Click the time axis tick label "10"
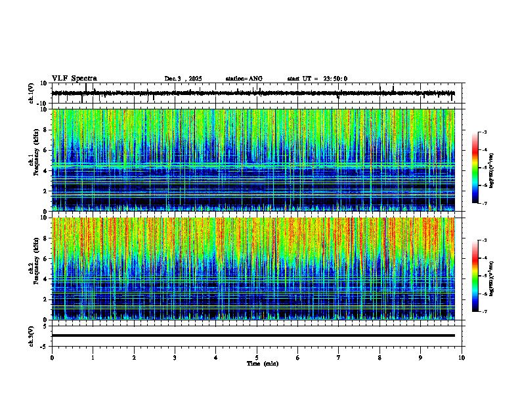The image size is (520, 401). pyautogui.click(x=462, y=358)
